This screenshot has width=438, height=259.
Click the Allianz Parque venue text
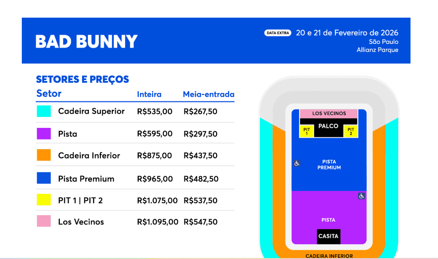[x=377, y=50]
